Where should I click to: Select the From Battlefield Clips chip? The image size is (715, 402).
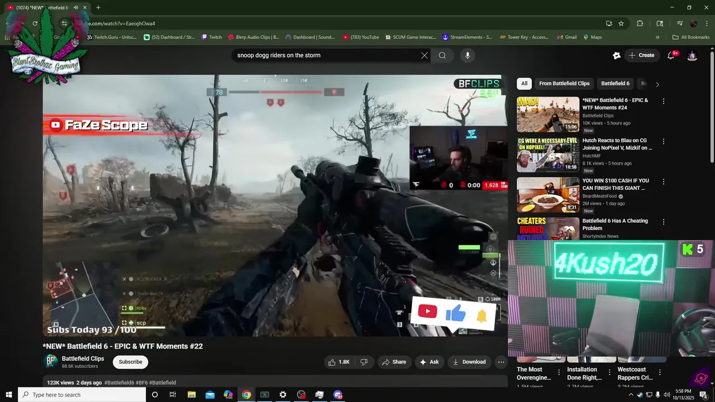564,84
